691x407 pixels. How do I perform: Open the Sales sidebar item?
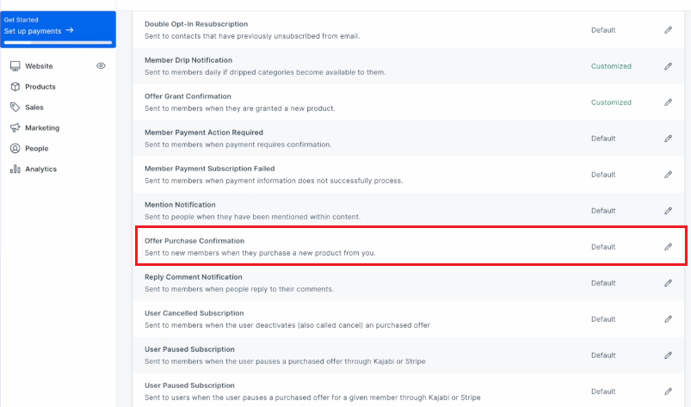pos(34,108)
